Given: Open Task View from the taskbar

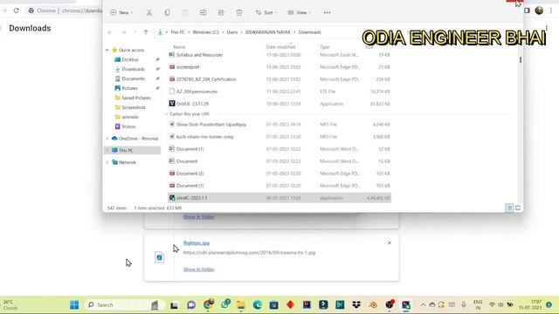Looking at the screenshot, I should coord(174,304).
